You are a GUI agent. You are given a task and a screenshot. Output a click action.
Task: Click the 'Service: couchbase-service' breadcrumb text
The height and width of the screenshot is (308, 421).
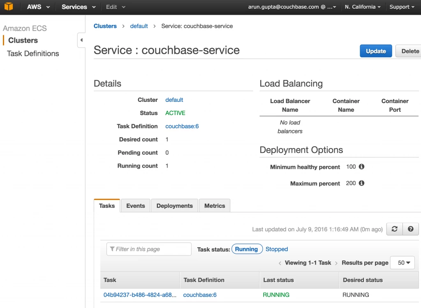coord(197,26)
